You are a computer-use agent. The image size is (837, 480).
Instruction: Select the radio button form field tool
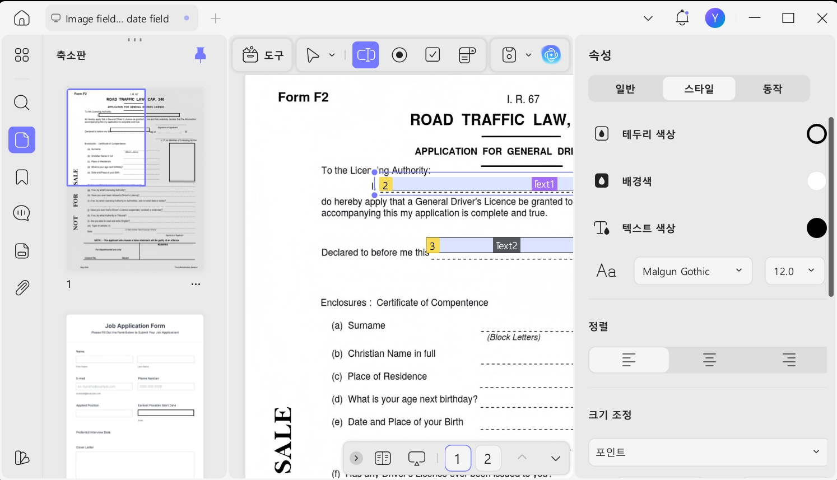399,55
